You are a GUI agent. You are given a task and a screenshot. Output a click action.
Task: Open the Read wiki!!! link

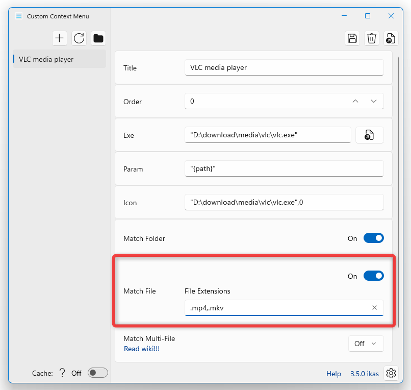coord(142,349)
